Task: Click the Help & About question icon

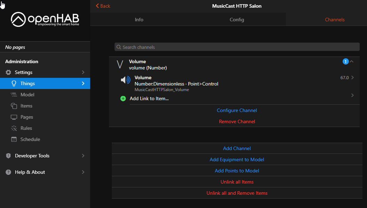Action: [x=8, y=172]
